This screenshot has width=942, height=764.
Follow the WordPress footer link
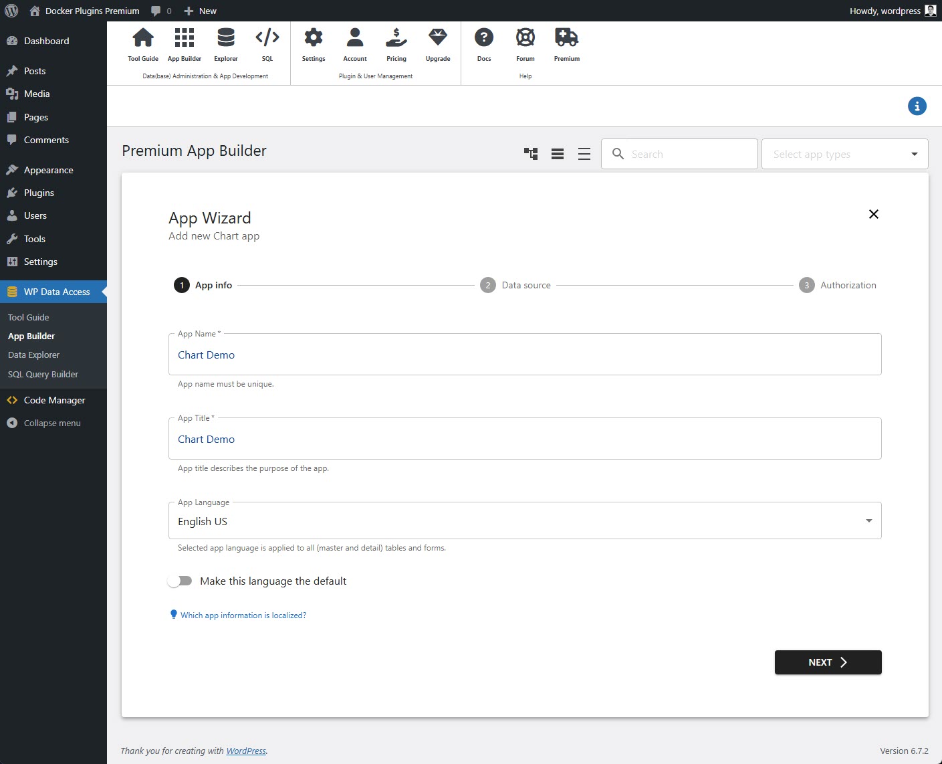[246, 751]
